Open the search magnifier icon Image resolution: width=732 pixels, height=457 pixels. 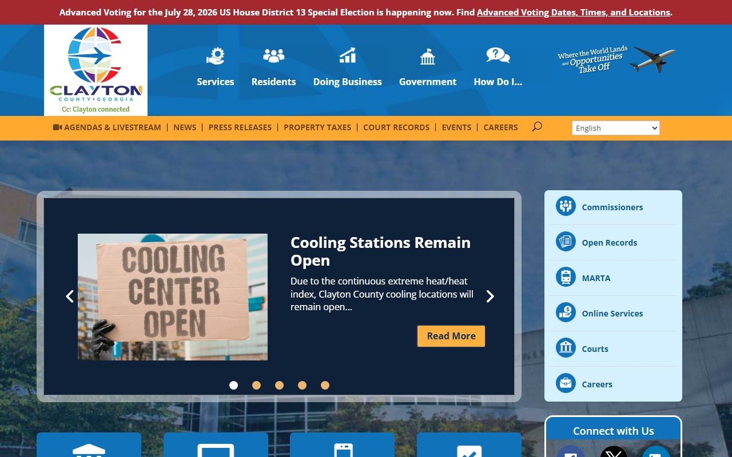(x=536, y=127)
